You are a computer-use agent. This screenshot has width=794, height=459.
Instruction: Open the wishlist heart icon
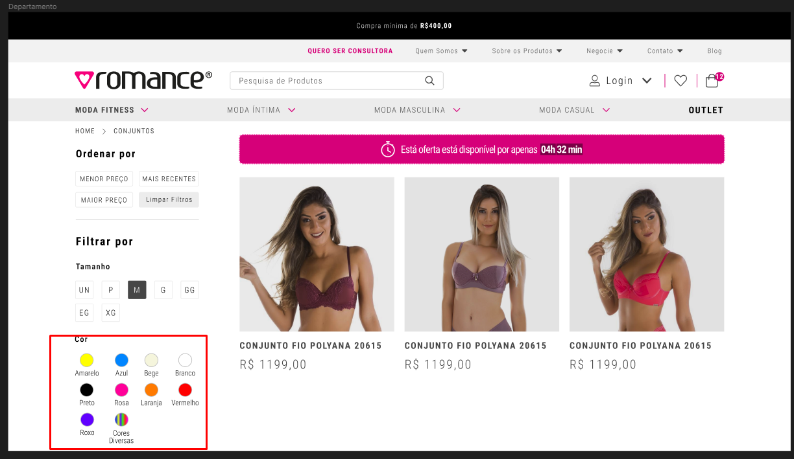click(680, 81)
